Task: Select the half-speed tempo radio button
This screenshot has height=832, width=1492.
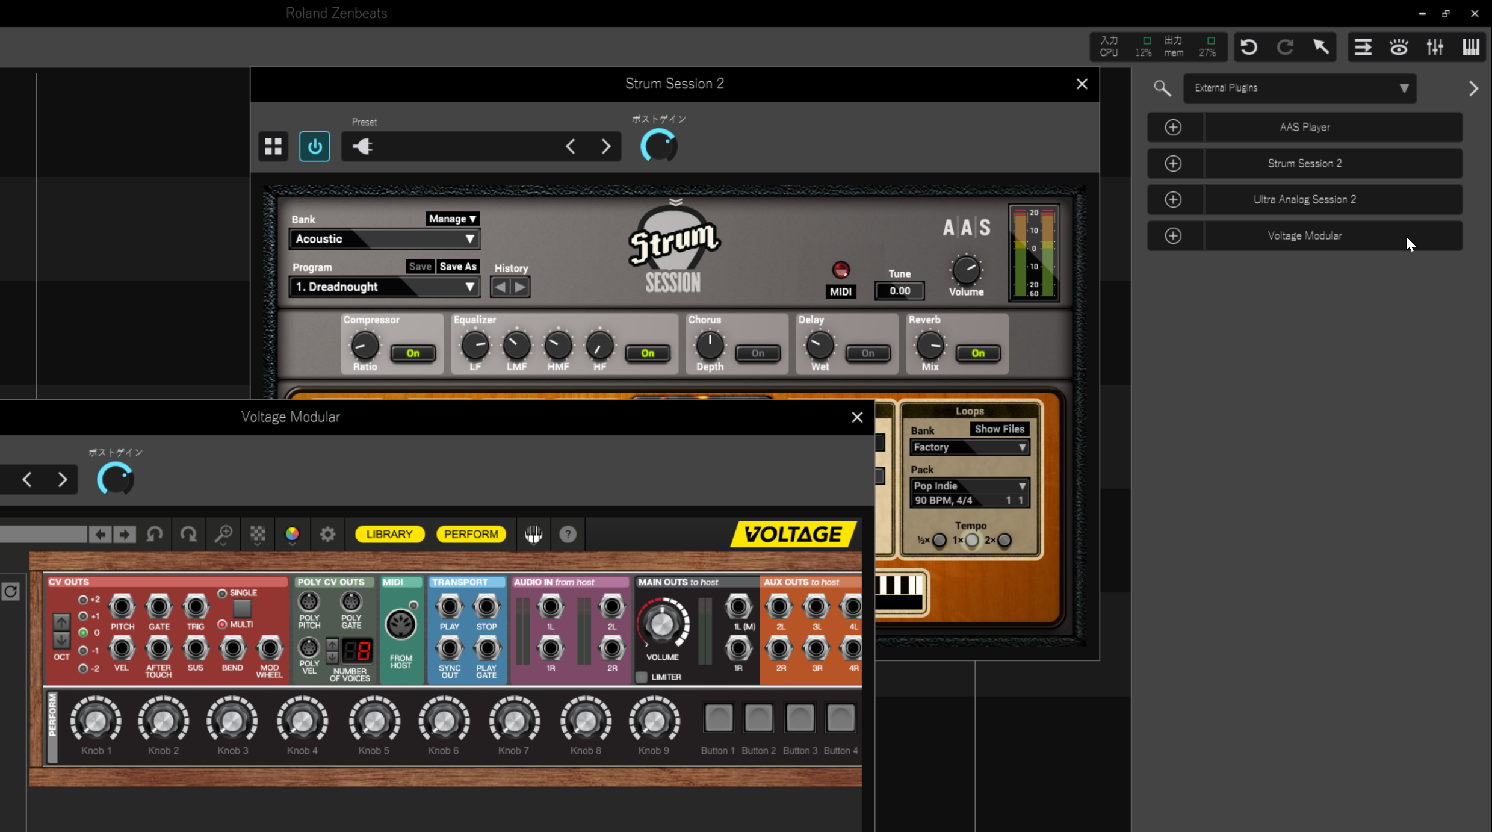Action: point(939,540)
